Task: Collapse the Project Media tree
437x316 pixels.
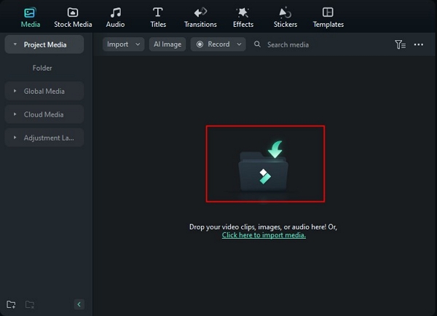Action: (15, 44)
